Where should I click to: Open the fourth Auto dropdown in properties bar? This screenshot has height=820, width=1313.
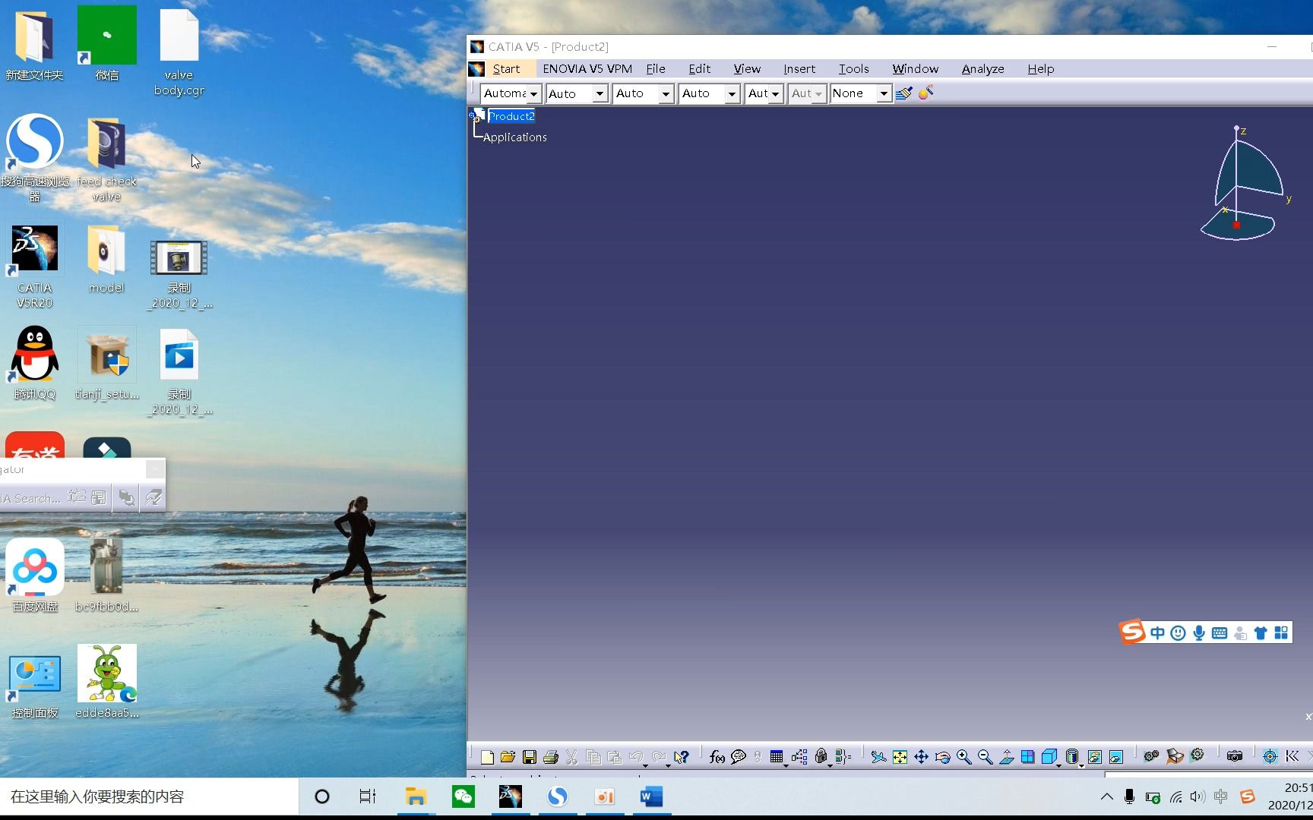click(x=732, y=94)
